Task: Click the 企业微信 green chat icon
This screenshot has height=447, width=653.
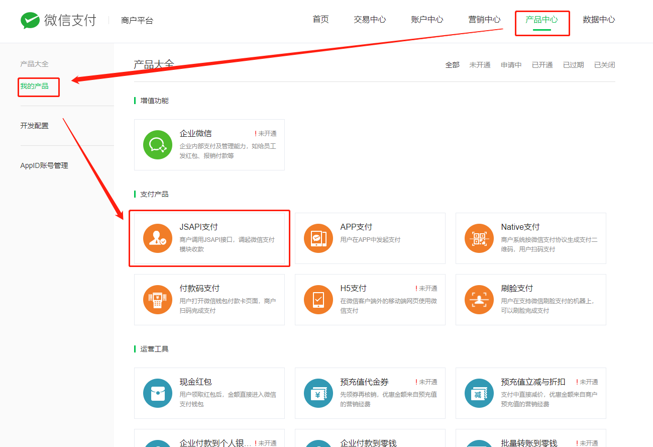Action: [158, 145]
